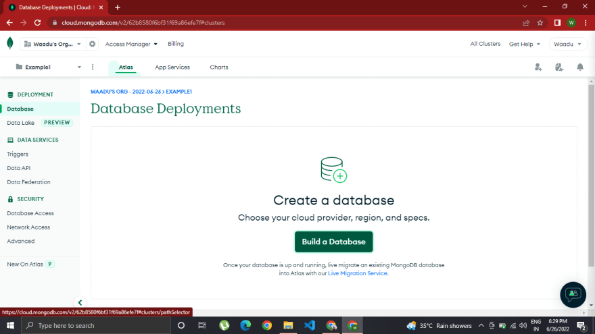Expand Access Manager dropdown
Image resolution: width=595 pixels, height=334 pixels.
tap(131, 44)
